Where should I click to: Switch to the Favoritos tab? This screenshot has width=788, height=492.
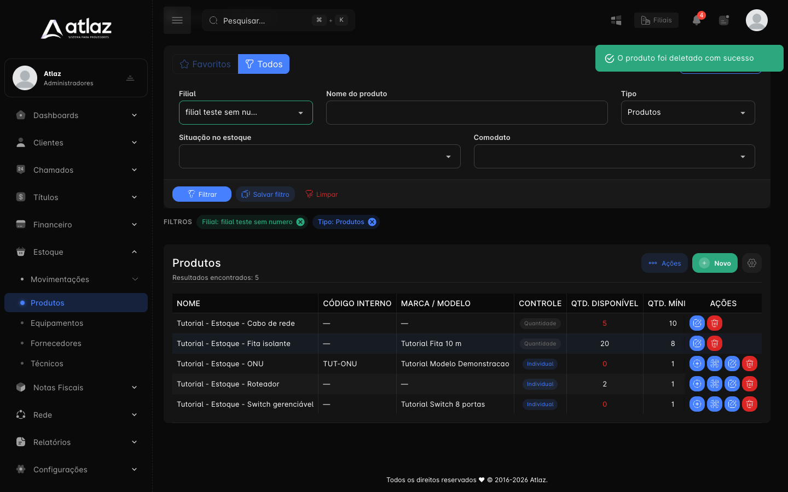coord(205,64)
